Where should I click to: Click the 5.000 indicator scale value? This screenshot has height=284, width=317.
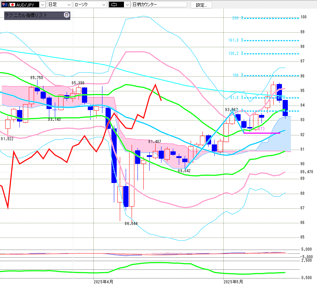tap(307, 249)
